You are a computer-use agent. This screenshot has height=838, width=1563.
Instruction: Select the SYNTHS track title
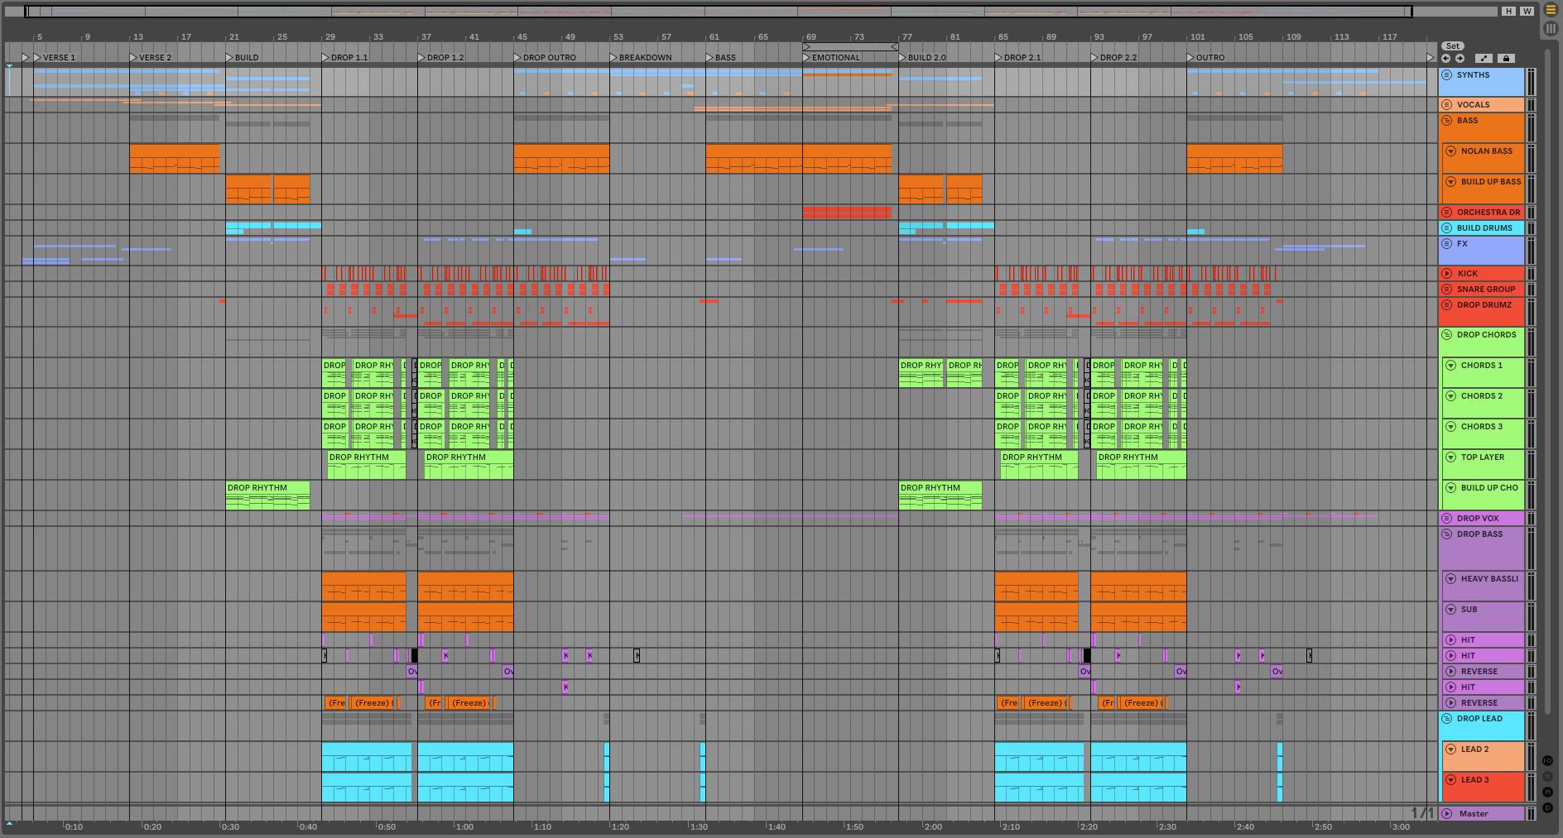1473,75
